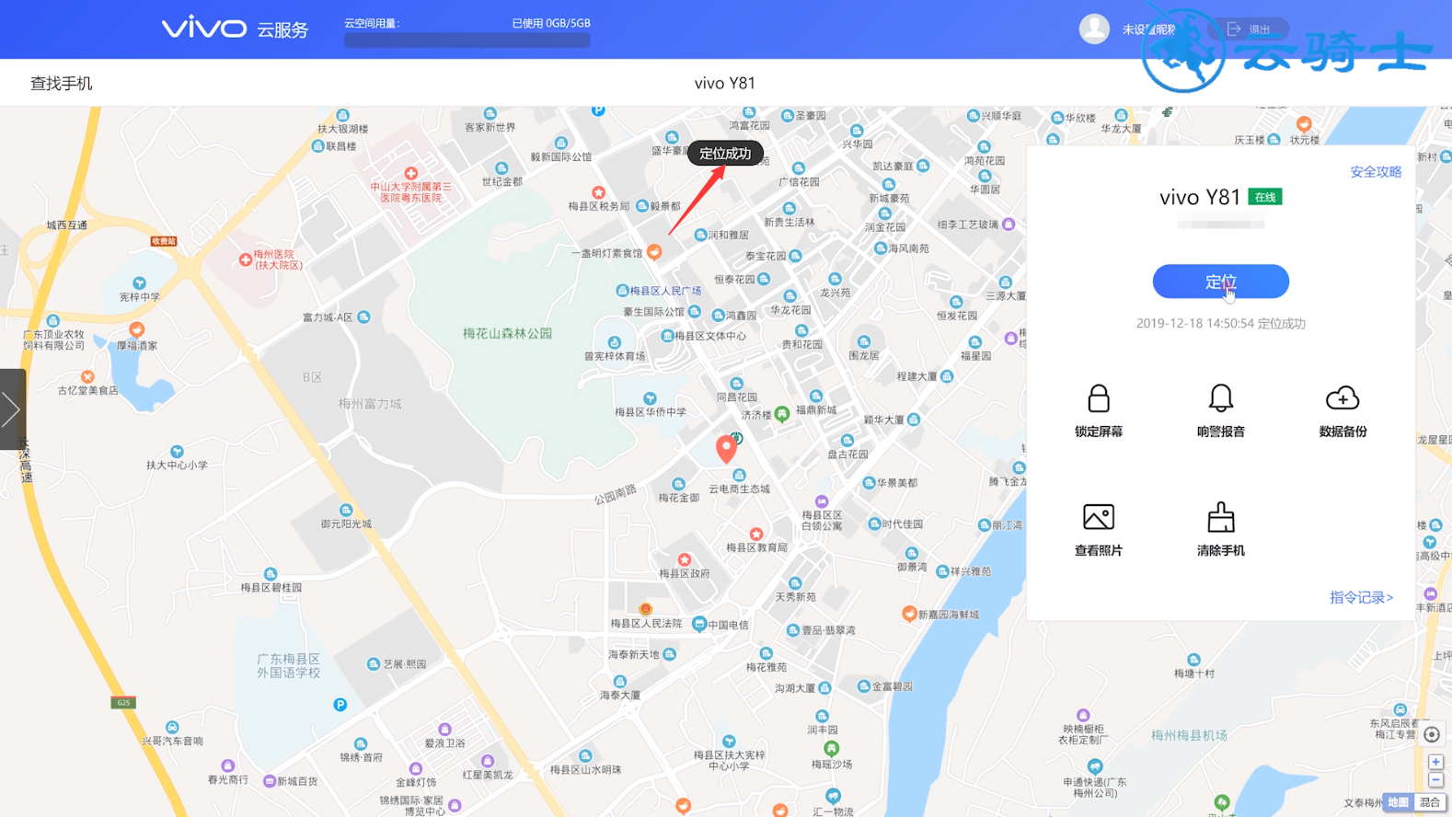1452x817 pixels.
Task: Click the red phone location pin
Action: [726, 448]
